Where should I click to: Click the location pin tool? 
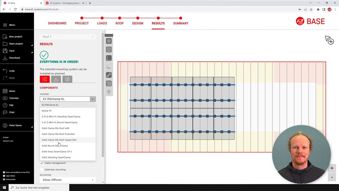(x=109, y=92)
